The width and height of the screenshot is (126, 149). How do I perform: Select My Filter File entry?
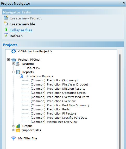pos(28,138)
